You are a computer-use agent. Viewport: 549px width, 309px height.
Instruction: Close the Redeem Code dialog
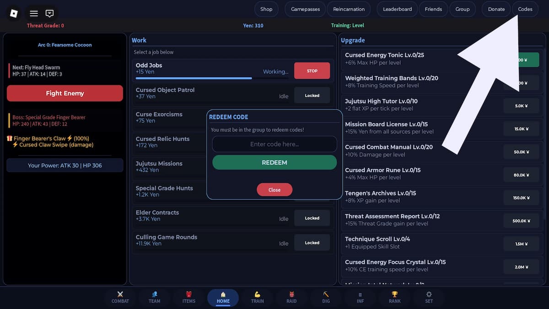click(x=274, y=190)
